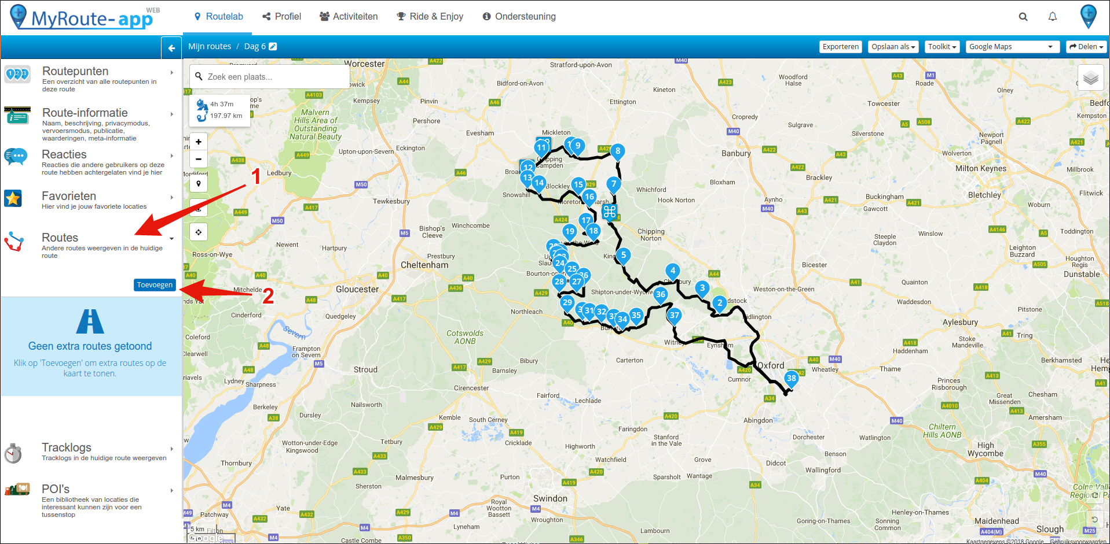Open the Ride & Enjoy menu
The image size is (1110, 544).
point(430,17)
